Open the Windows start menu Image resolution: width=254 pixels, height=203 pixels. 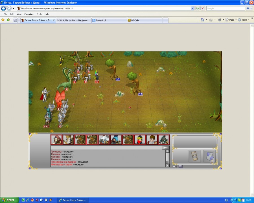tap(9, 200)
